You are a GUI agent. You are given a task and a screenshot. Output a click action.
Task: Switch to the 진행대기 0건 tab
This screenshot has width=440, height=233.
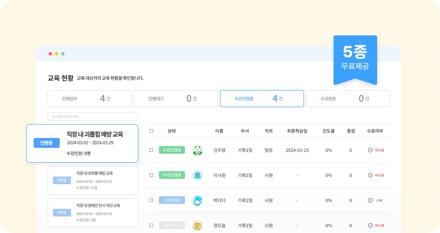tap(176, 99)
